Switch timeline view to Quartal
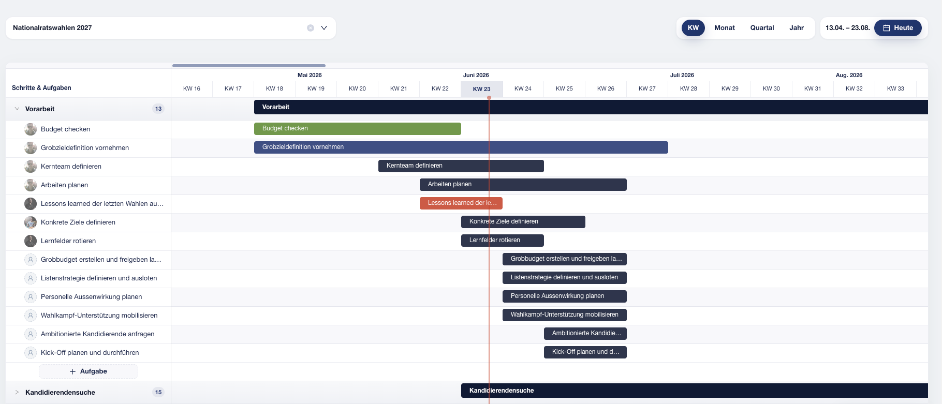The height and width of the screenshot is (404, 942). [x=762, y=28]
